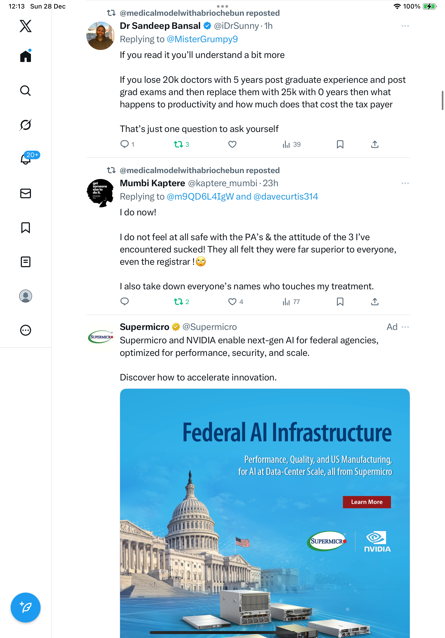445x638 pixels.
Task: Open the Search magnifier in sidebar
Action: coord(26,91)
